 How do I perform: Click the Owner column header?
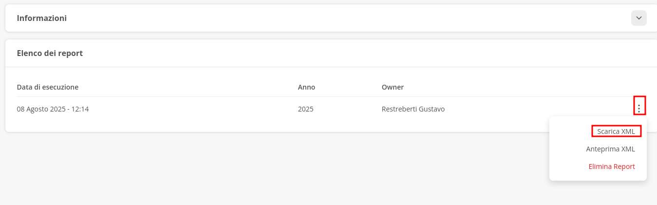(393, 87)
